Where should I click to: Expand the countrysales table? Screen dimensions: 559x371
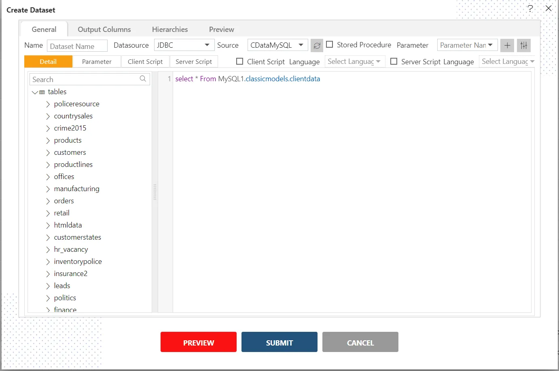coord(48,116)
